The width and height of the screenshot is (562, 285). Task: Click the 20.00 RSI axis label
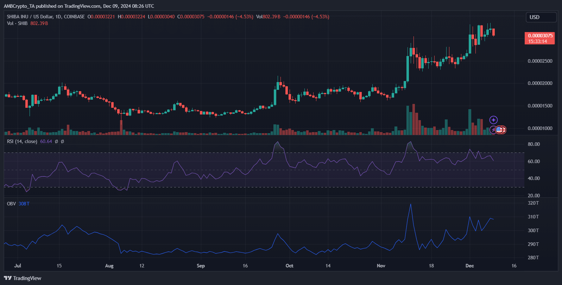[x=534, y=196]
